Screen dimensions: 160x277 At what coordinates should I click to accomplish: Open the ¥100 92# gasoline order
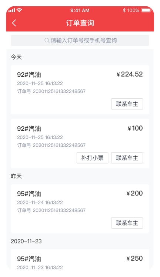[80, 143]
